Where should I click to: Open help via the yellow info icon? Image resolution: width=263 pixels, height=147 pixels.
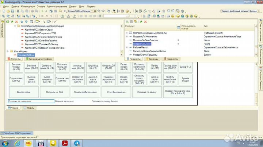coord(127,11)
